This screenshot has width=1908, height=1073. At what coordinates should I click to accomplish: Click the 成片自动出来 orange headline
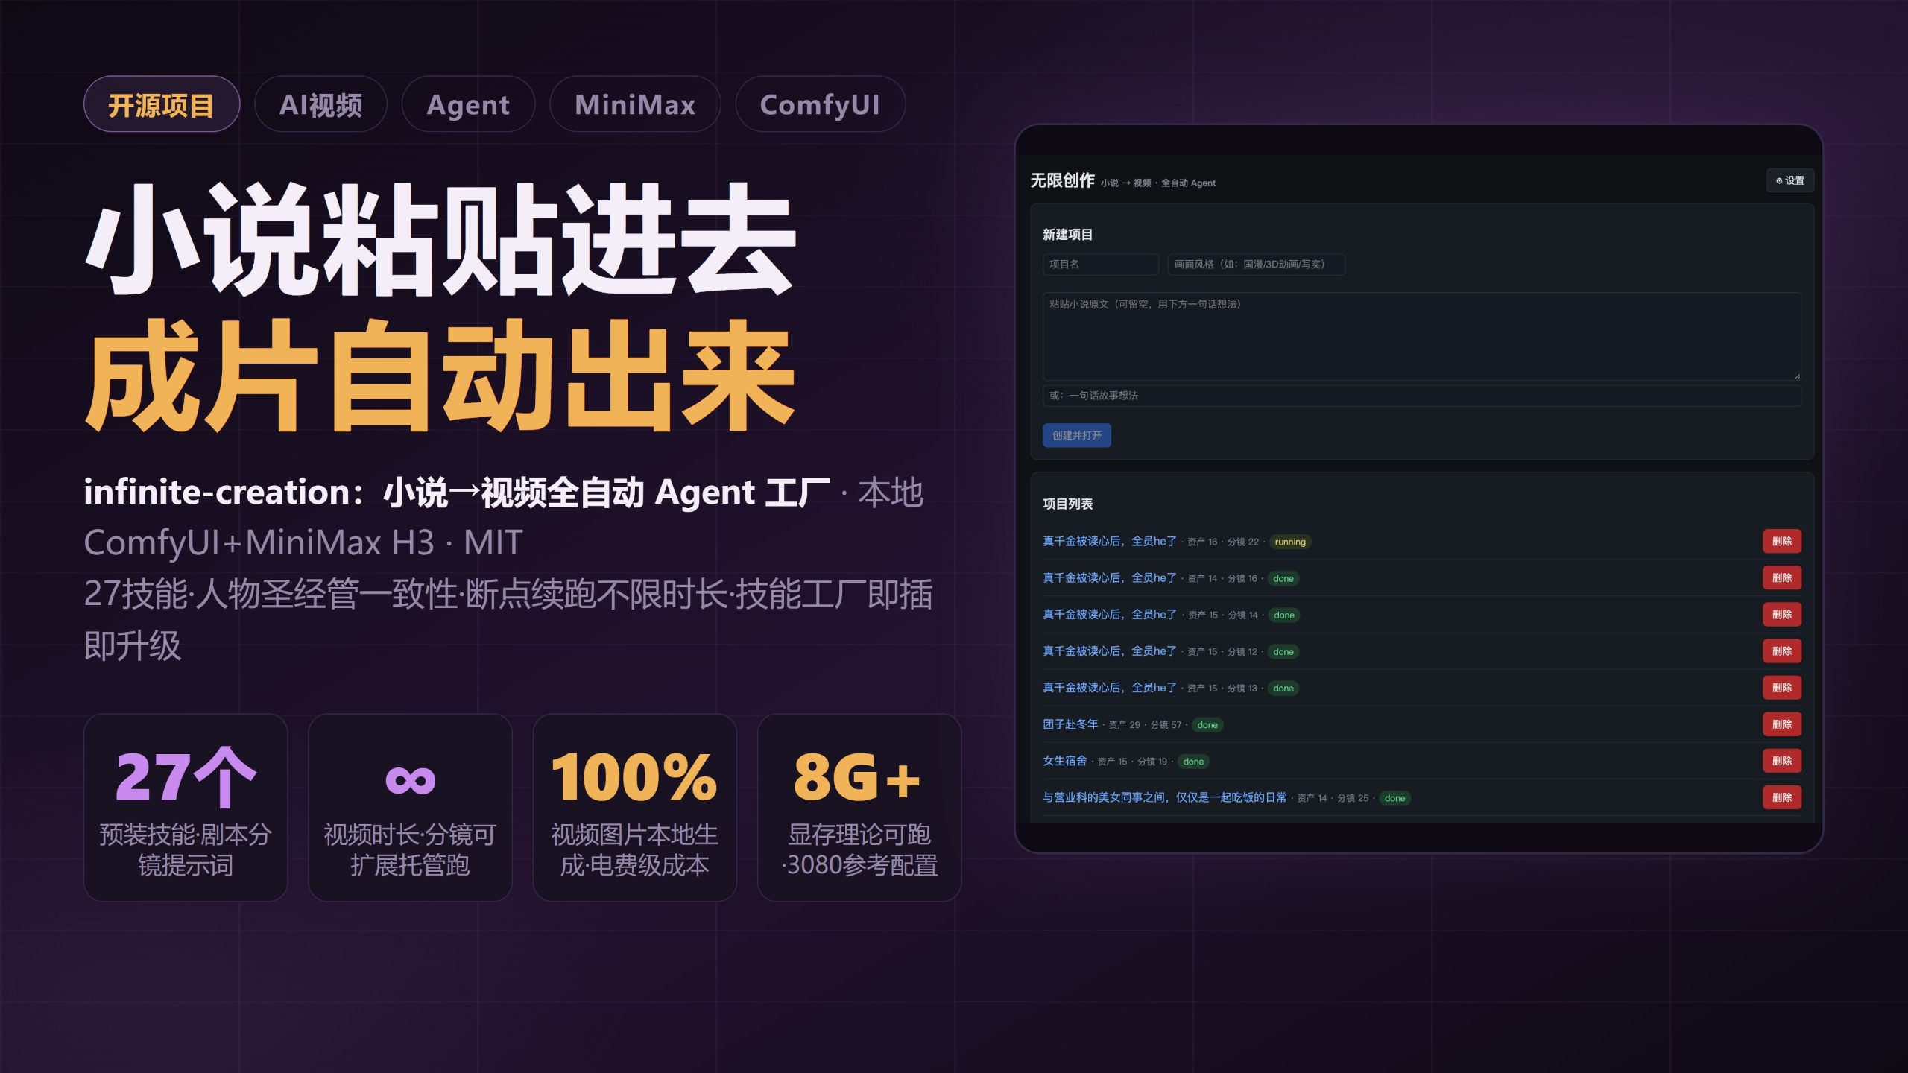click(x=440, y=375)
